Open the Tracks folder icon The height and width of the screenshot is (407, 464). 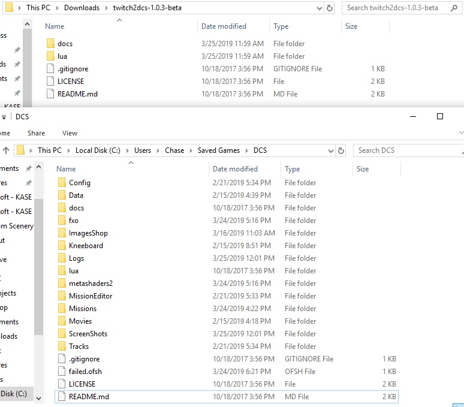(x=62, y=346)
